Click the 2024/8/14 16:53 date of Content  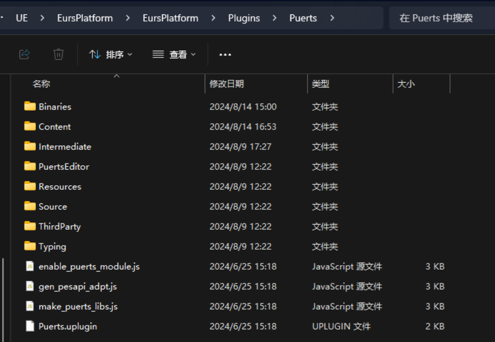243,127
